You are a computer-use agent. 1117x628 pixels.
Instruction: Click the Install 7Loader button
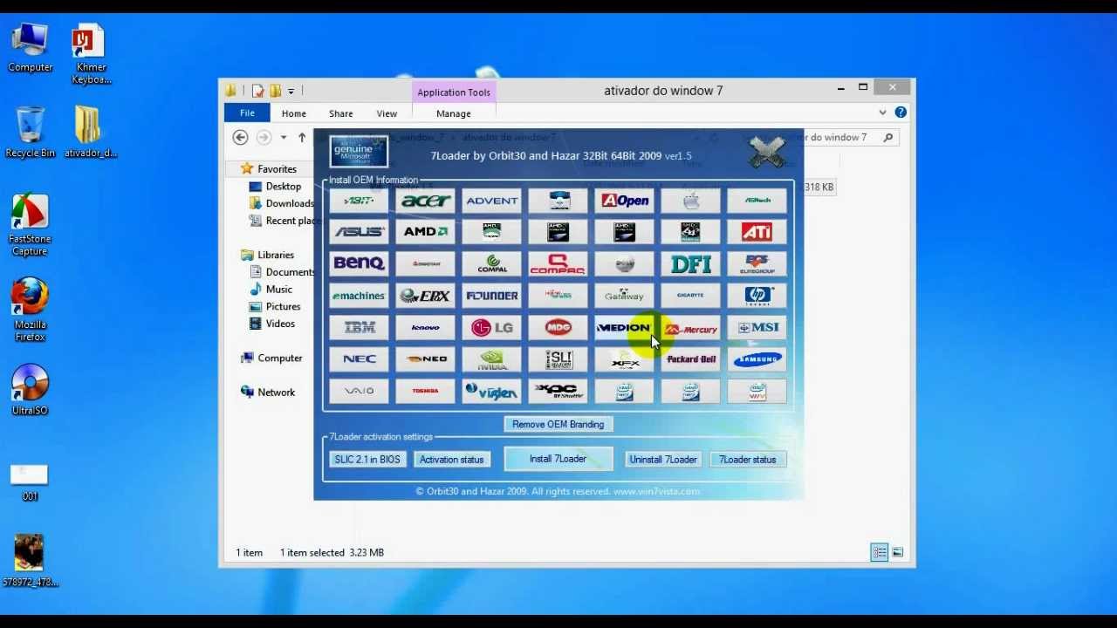pos(558,459)
